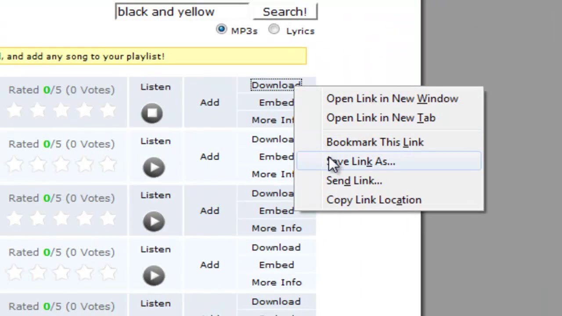Select Bookmark This Link from the context menu
The height and width of the screenshot is (316, 562).
375,142
